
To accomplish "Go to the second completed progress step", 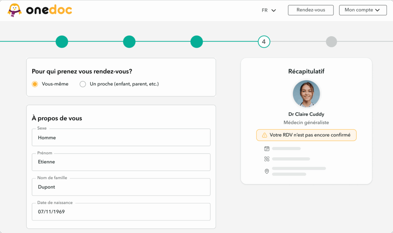I will click(129, 42).
